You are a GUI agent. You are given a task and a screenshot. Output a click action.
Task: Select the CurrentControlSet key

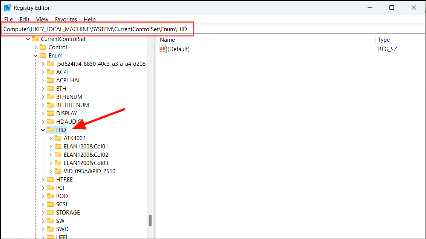64,39
